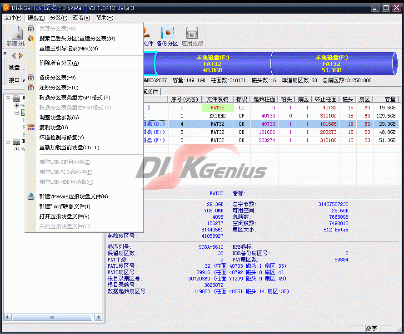404x334 pixels.
Task: Click the 容量 column header
Action: [x=386, y=99]
